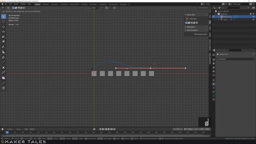
Task: Open the File menu
Action: click(6, 4)
